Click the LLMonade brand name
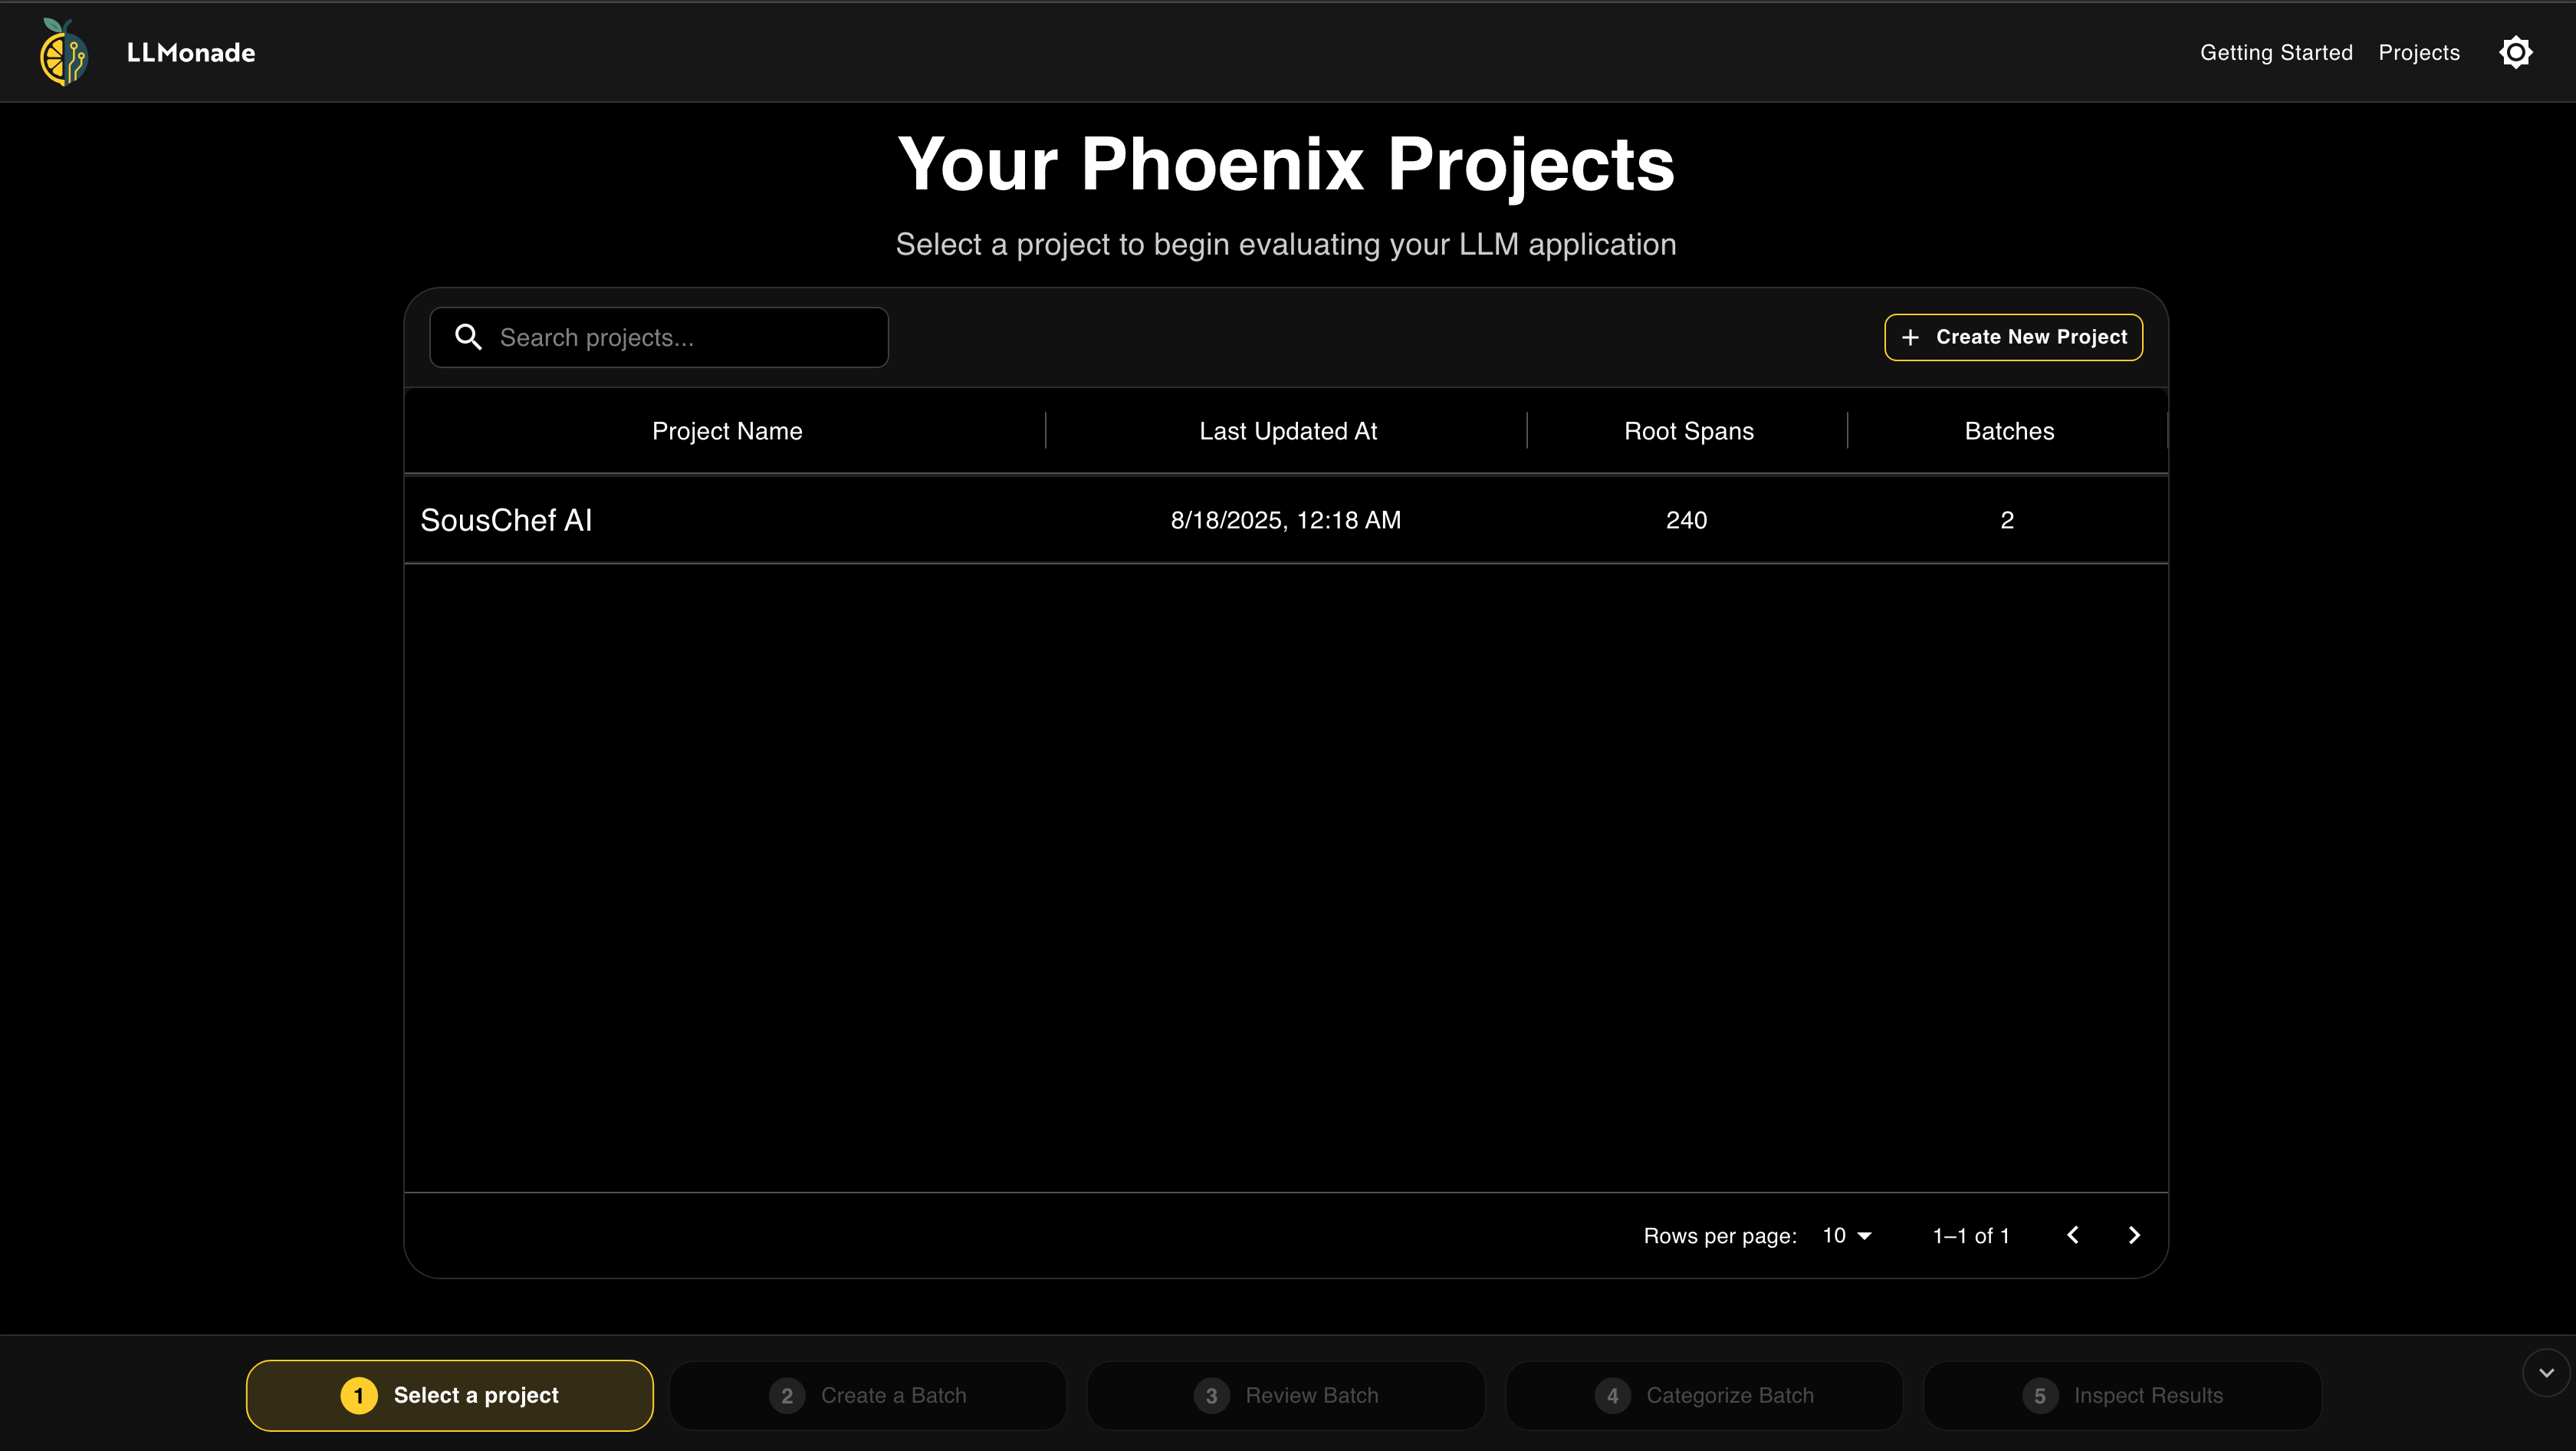2576x1451 pixels. coord(191,52)
